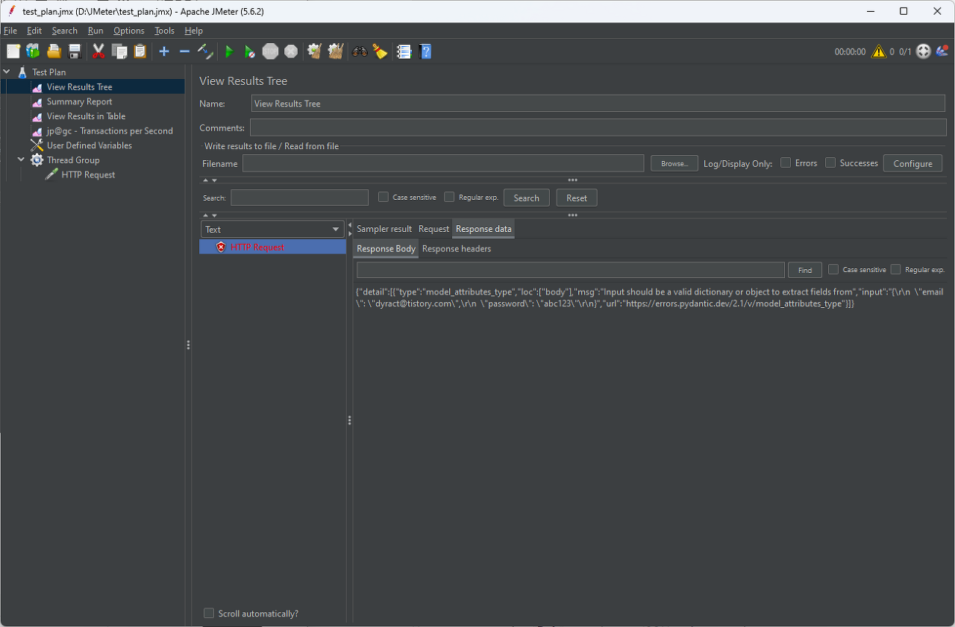
Task: Toggle Regular exp. beside Find button
Action: pos(896,269)
